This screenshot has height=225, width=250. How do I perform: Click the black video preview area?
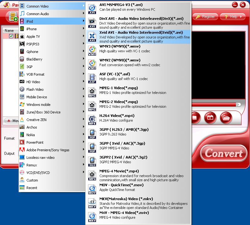coord(218,65)
